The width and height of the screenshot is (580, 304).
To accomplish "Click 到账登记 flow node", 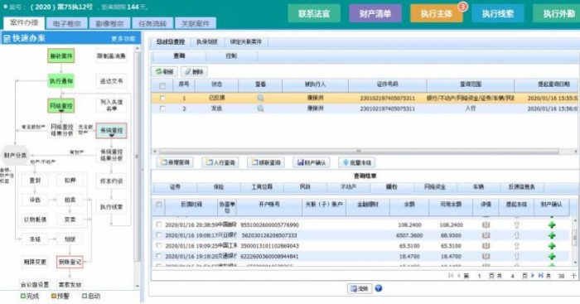I will tap(70, 262).
